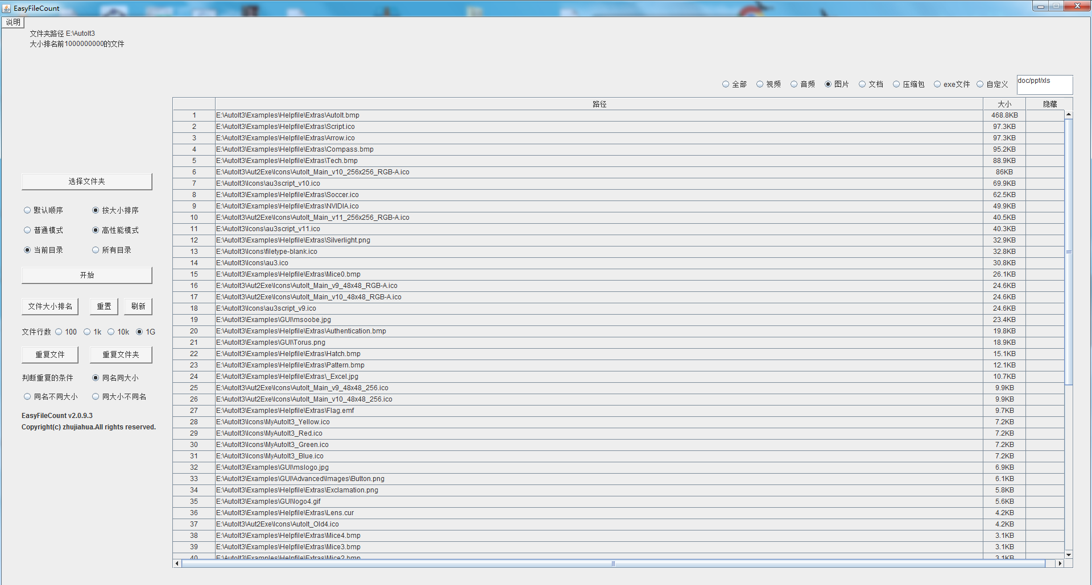Click the vertical scrollbar down arrow
This screenshot has height=585, width=1092.
(1069, 554)
